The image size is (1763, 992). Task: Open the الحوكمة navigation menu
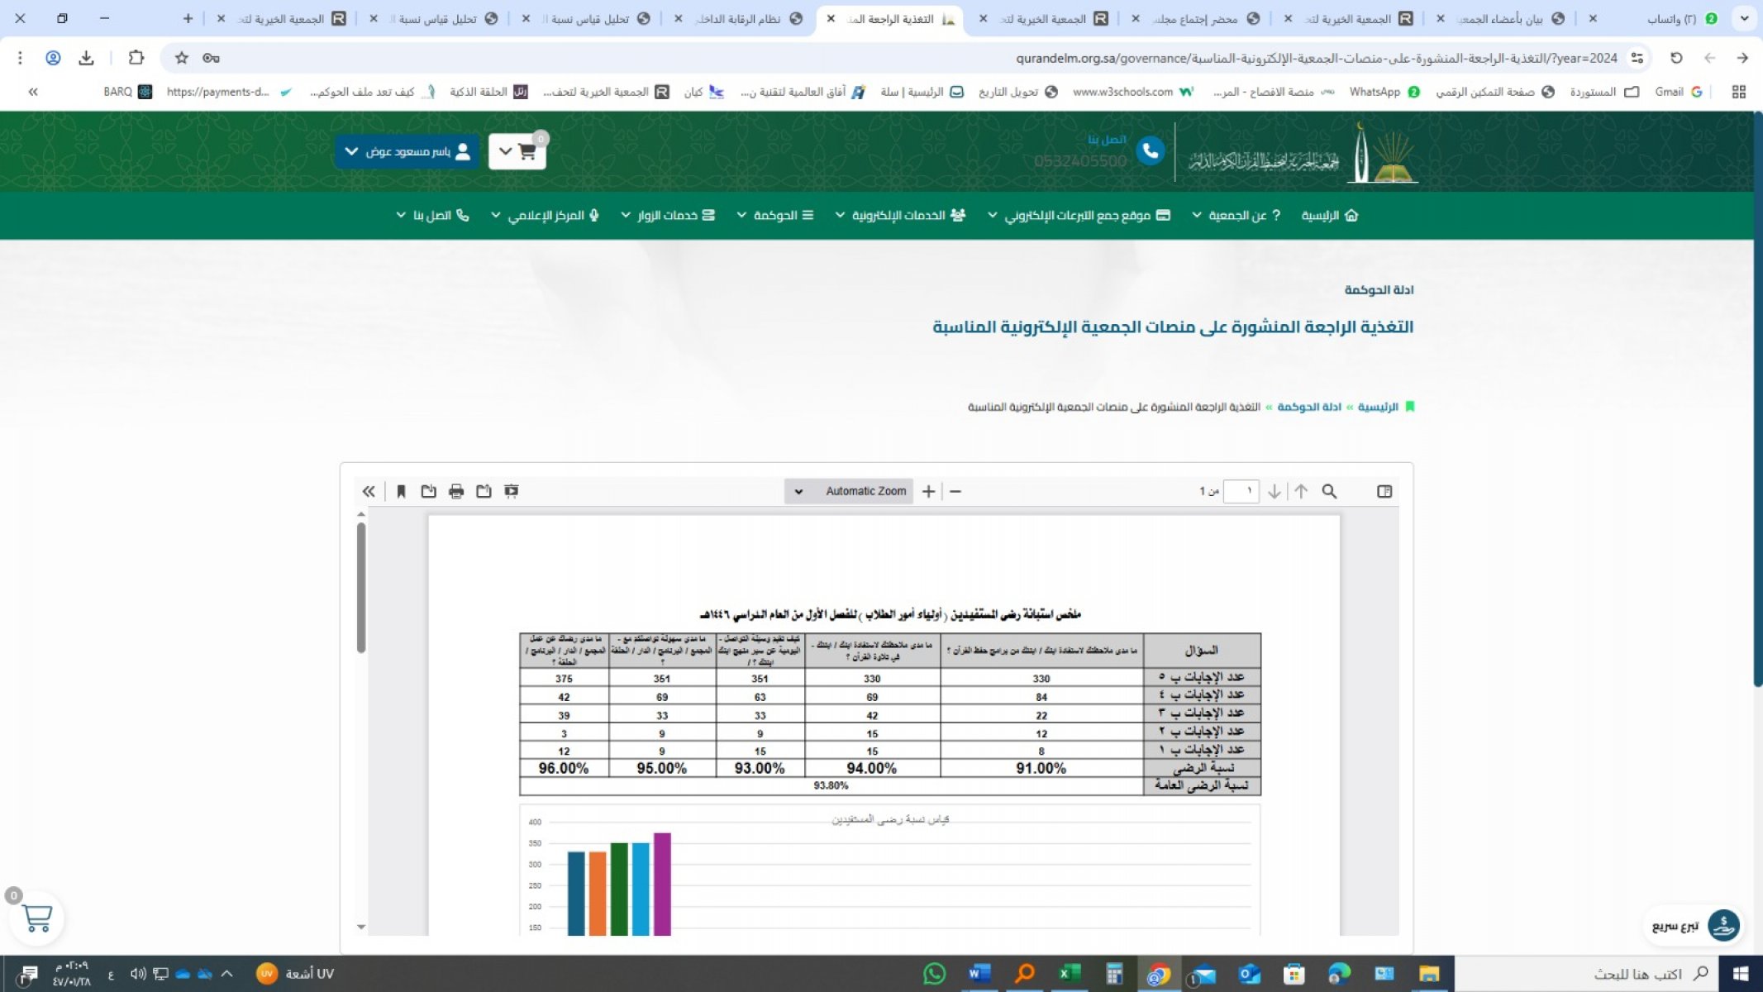[775, 215]
